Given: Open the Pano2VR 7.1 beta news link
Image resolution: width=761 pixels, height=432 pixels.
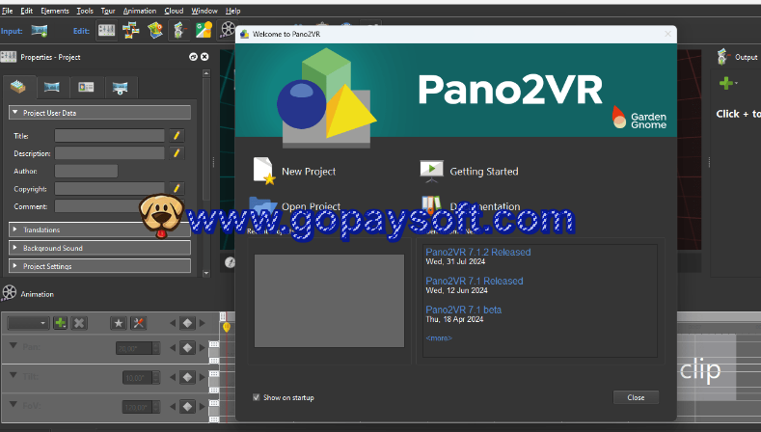Looking at the screenshot, I should (464, 310).
